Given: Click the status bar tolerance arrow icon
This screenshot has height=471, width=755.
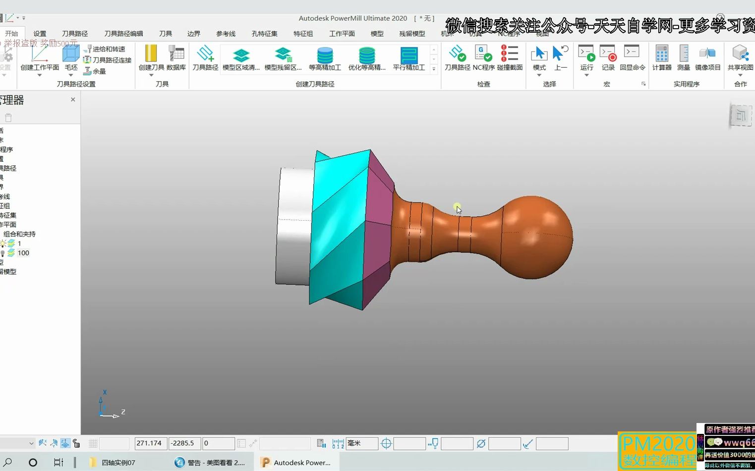Looking at the screenshot, I should click(528, 444).
